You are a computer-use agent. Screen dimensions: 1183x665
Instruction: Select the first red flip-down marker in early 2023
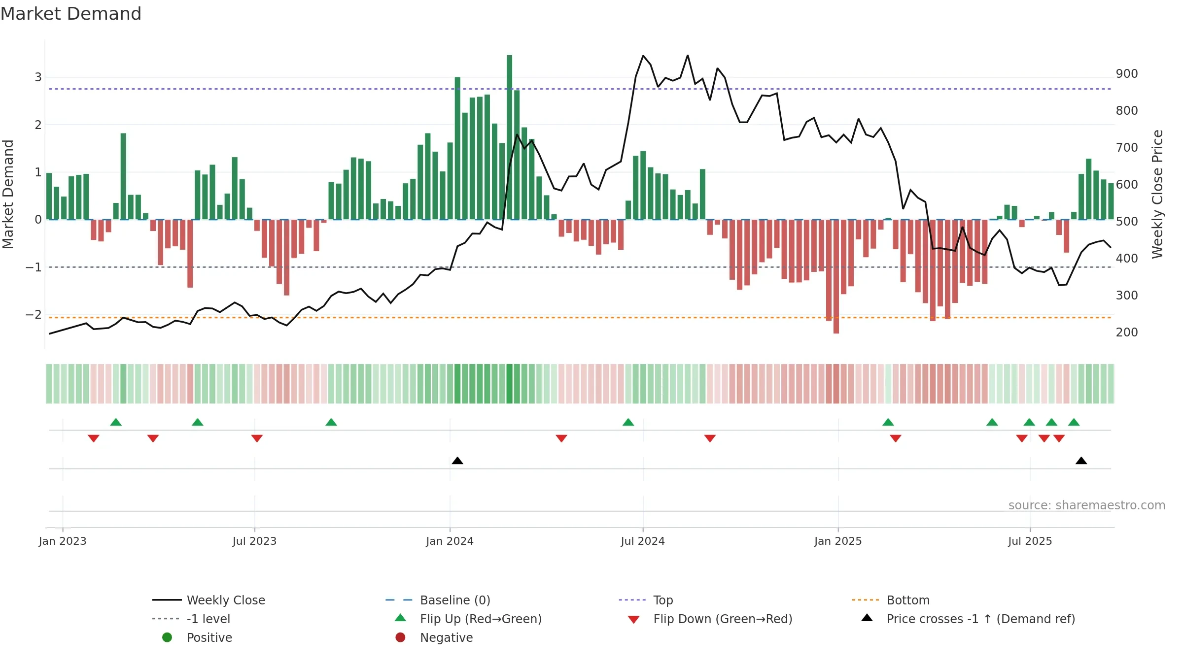[94, 438]
